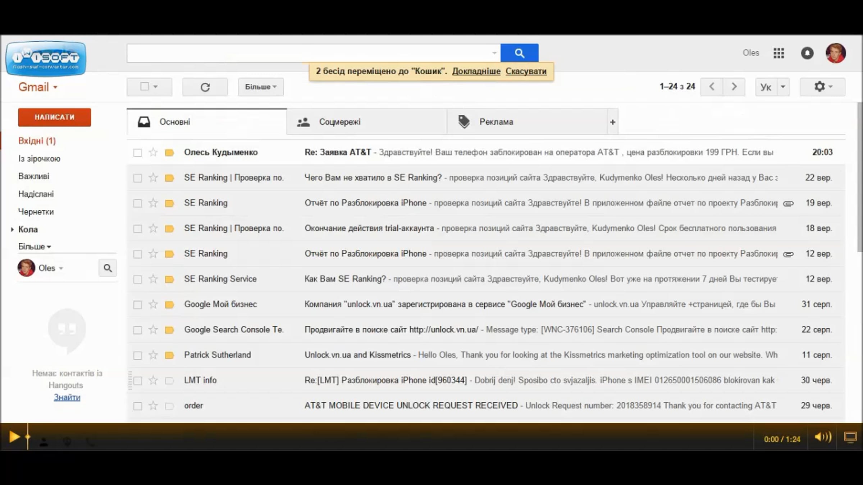Refresh the inbox message list
The image size is (863, 485).
click(x=205, y=87)
